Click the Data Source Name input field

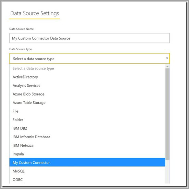pyautogui.click(x=89, y=38)
